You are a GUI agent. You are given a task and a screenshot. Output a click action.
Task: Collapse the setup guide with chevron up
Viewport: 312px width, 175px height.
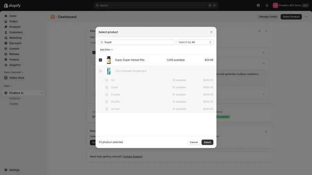[x=266, y=31]
